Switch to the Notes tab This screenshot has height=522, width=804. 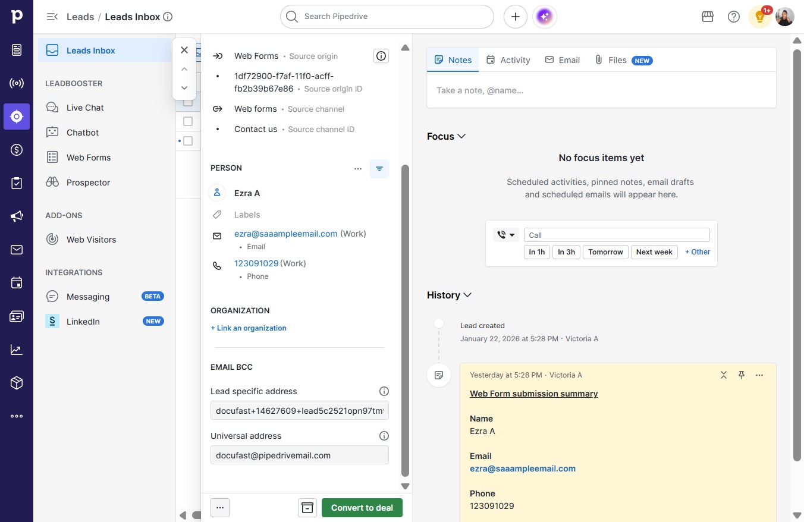[453, 60]
